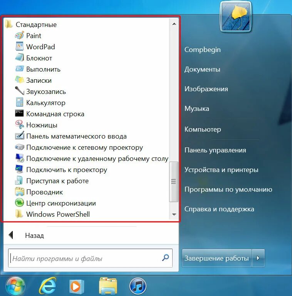Open the Калькулятор calculator icon
This screenshot has width=292, height=296.
(20, 102)
